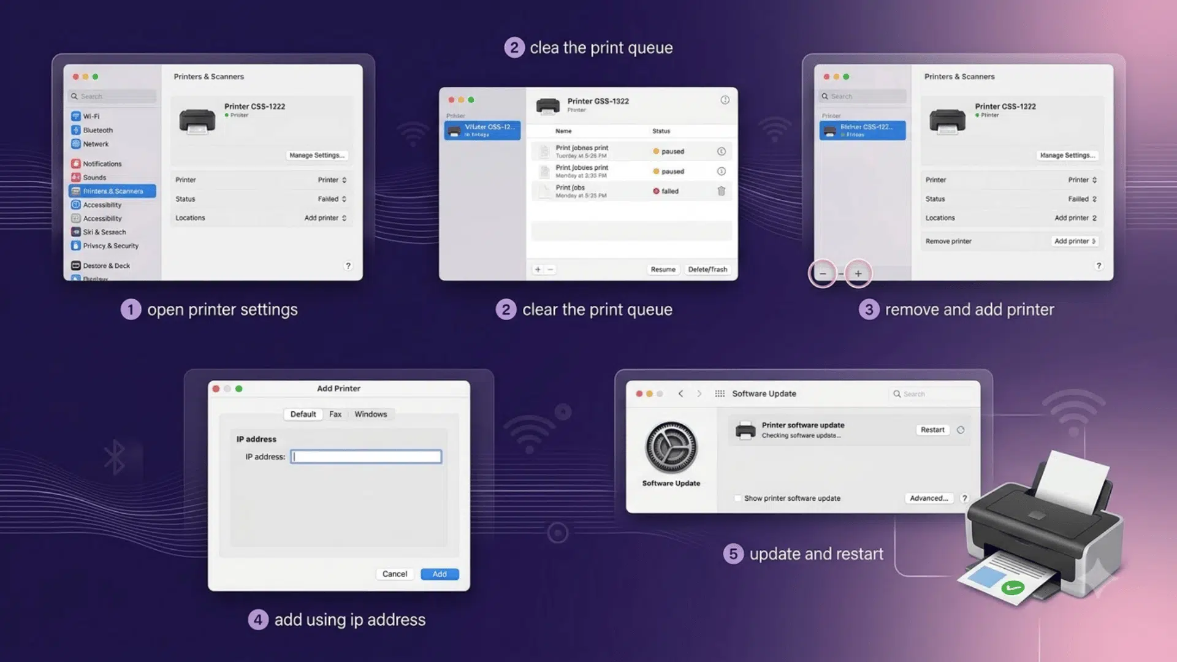Select Printers & Scanners in the sidebar
The width and height of the screenshot is (1177, 662).
pos(112,191)
